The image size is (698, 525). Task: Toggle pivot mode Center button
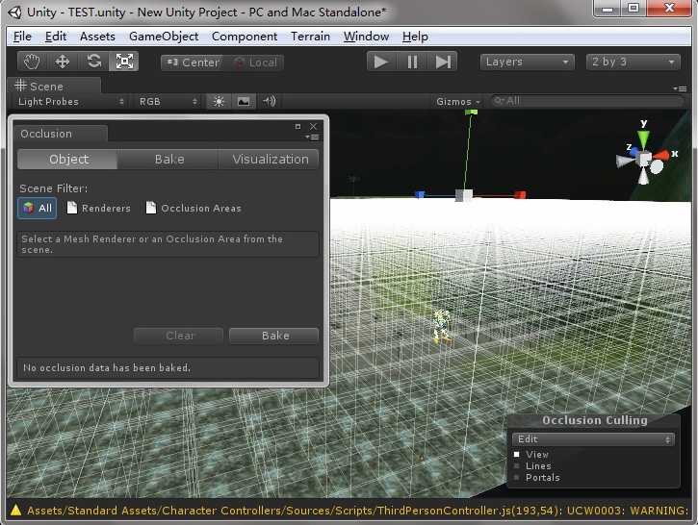point(192,62)
